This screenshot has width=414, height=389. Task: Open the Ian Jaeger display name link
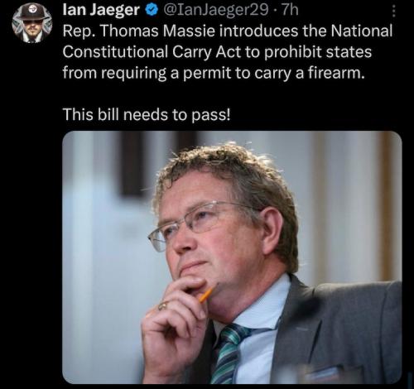coord(101,10)
